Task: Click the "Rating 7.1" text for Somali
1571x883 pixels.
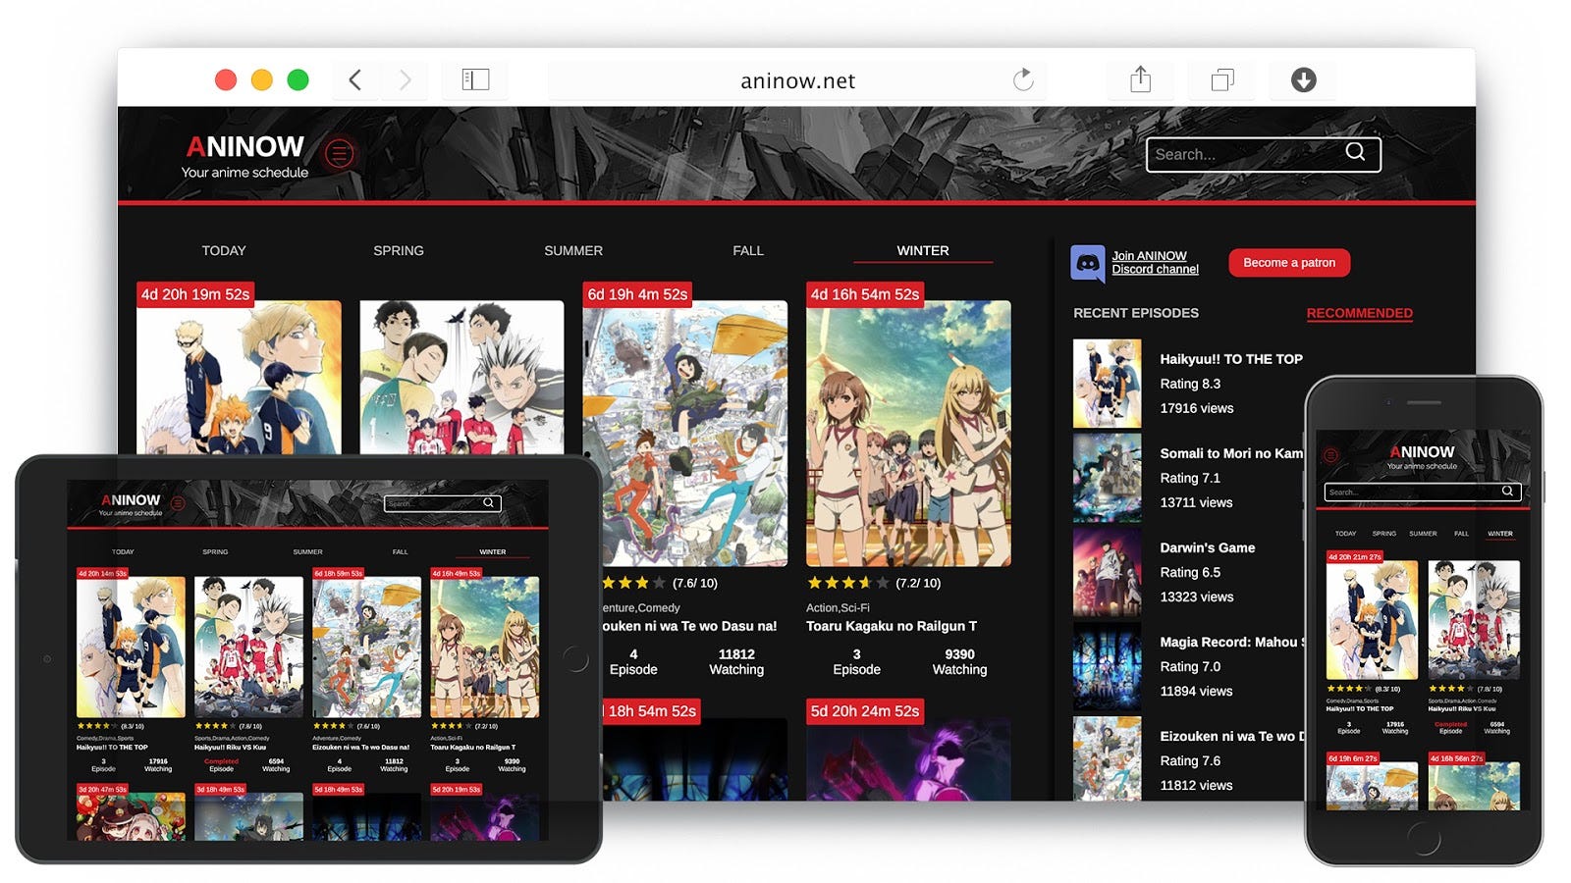Action: (x=1190, y=478)
